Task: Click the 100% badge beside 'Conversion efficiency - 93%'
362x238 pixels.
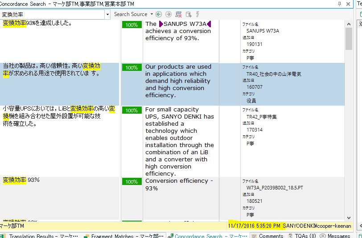Action: point(132,182)
